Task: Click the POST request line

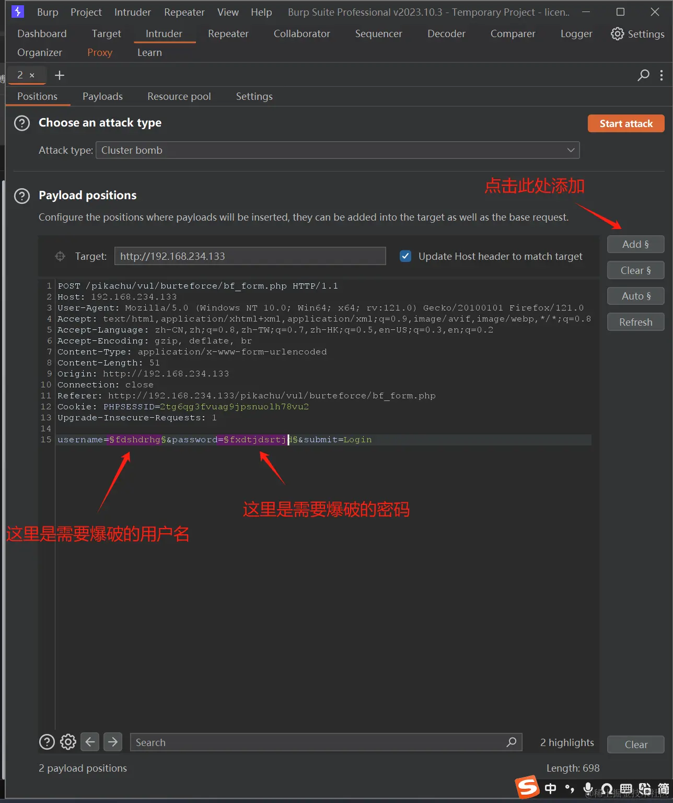Action: [198, 286]
